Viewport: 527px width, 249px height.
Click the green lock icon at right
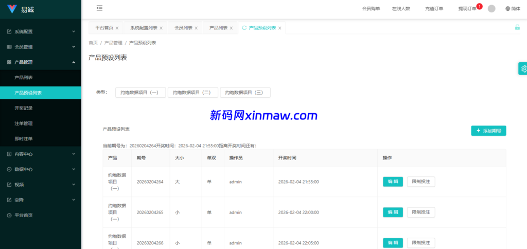517,28
